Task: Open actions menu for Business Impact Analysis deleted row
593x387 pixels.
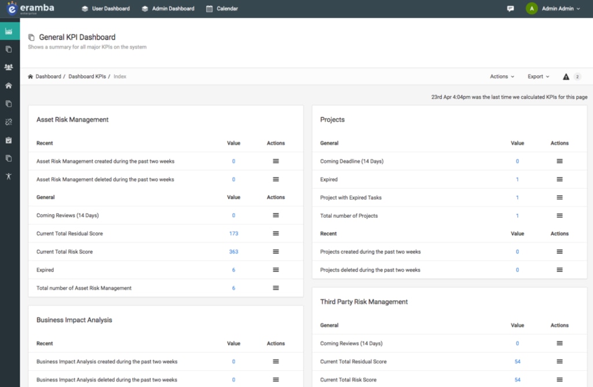Action: tap(276, 379)
